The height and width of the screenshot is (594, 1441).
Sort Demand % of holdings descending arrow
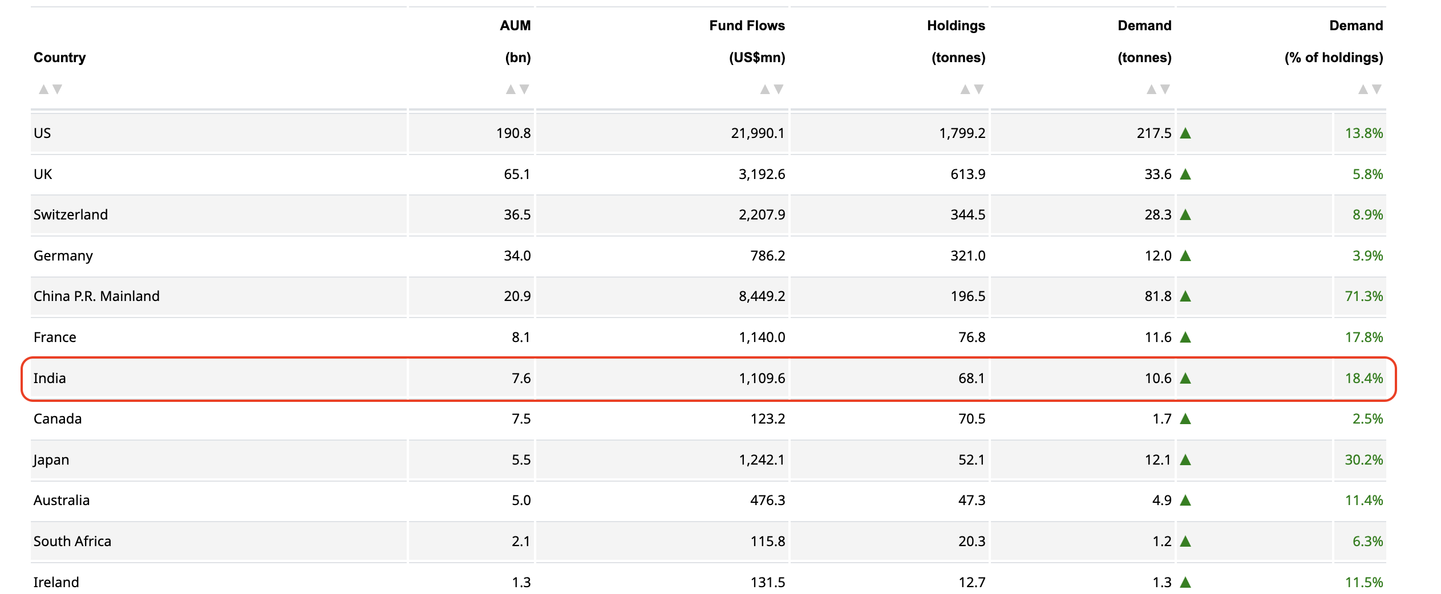point(1377,89)
